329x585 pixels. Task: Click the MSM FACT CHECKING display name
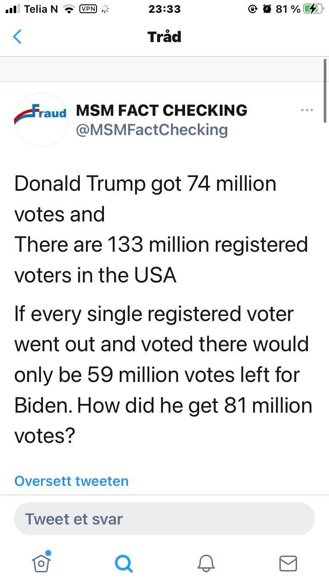tap(161, 110)
